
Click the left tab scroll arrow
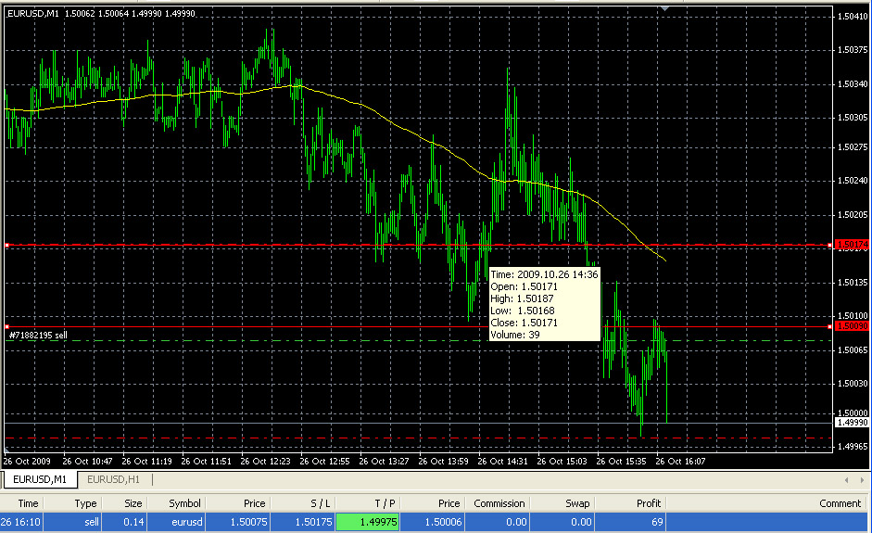click(x=848, y=480)
